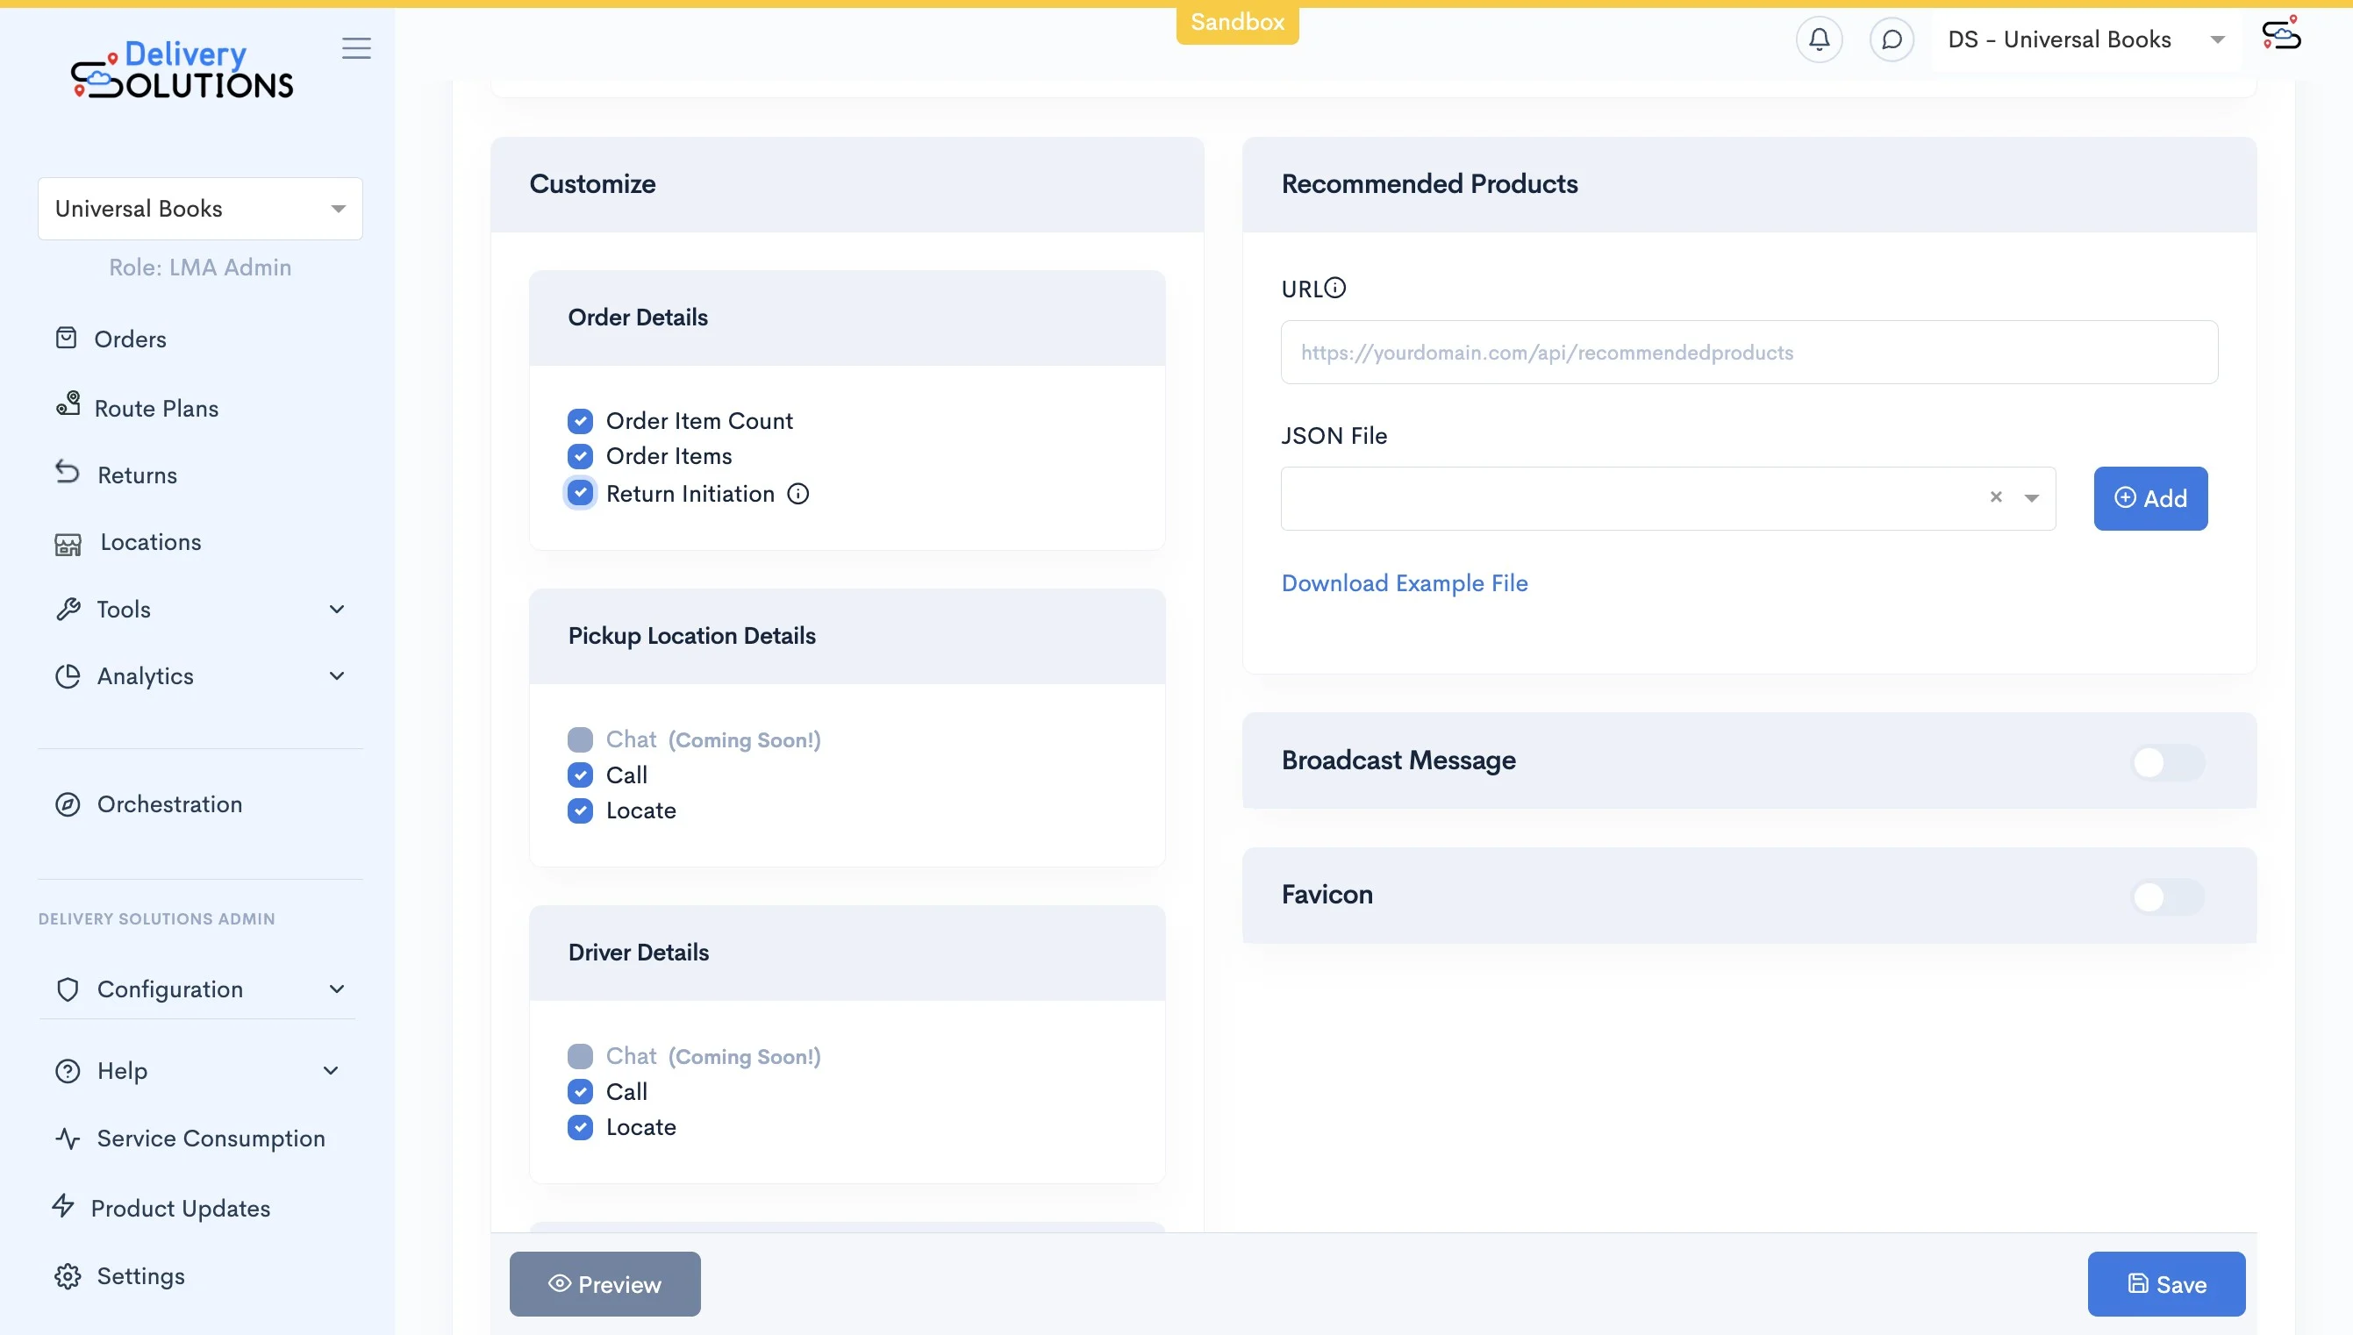The image size is (2353, 1335).
Task: Collapse sidebar with hamburger menu icon
Action: pyautogui.click(x=357, y=47)
